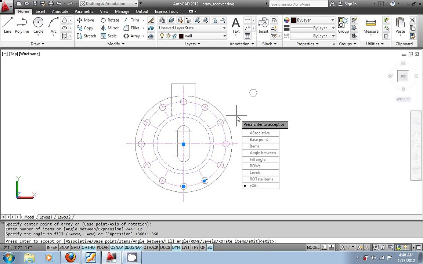Image resolution: width=423 pixels, height=264 pixels.
Task: Expand the Modify panel
Action: click(x=116, y=44)
